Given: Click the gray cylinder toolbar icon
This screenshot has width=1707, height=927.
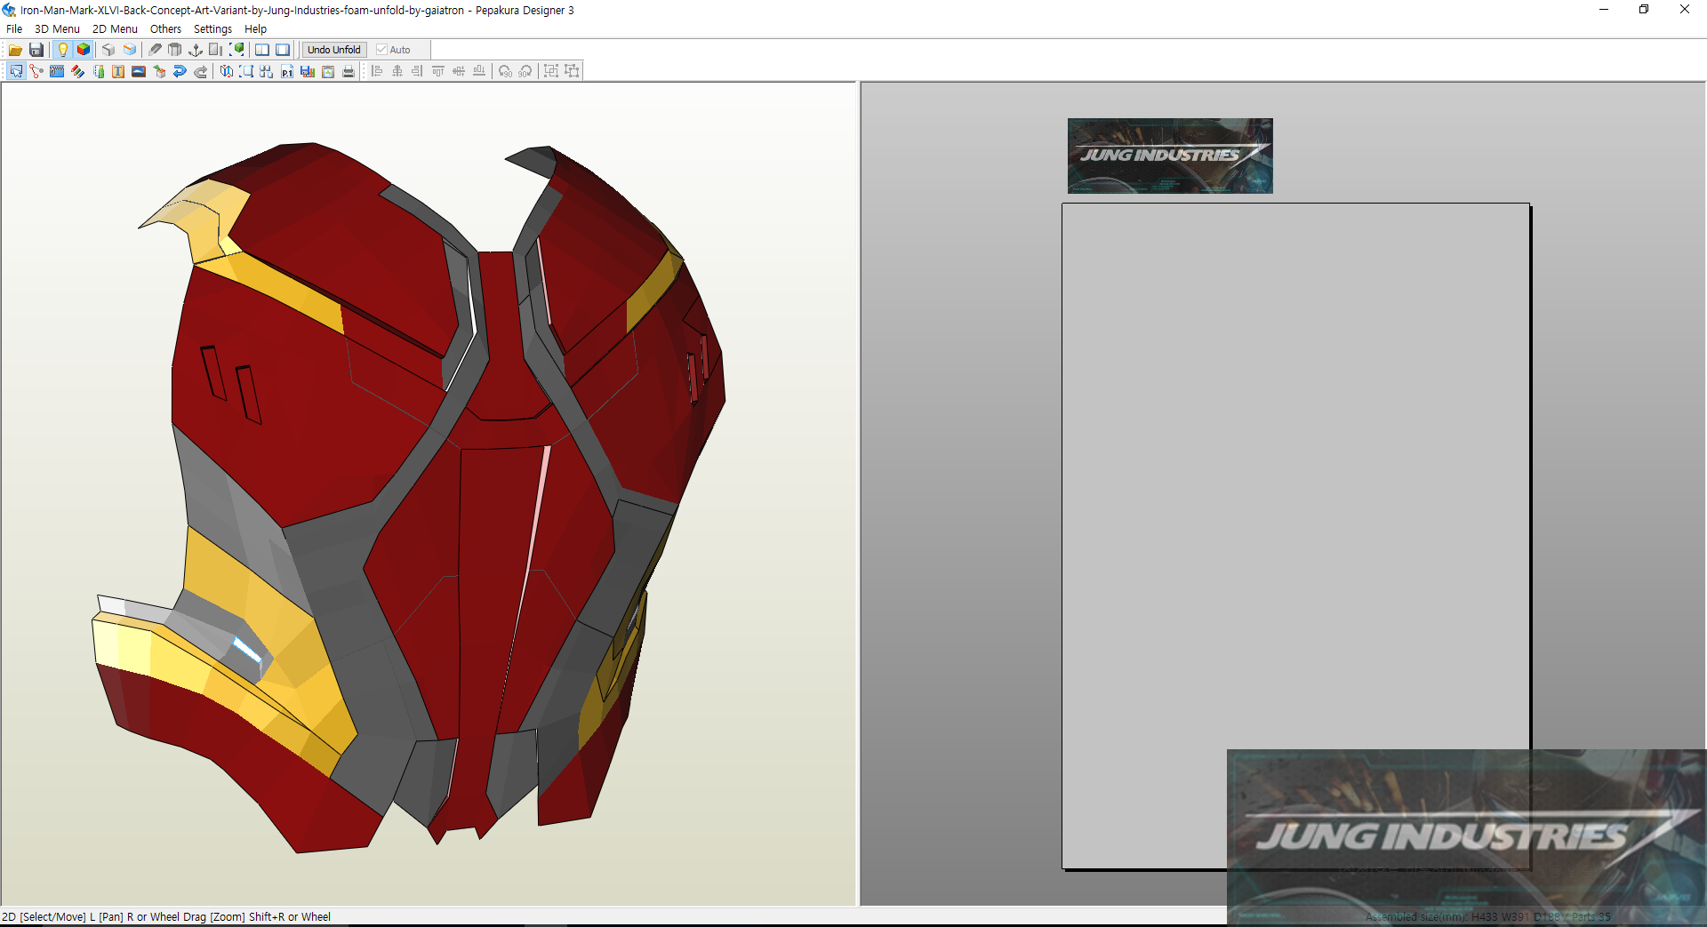Looking at the screenshot, I should coord(175,50).
